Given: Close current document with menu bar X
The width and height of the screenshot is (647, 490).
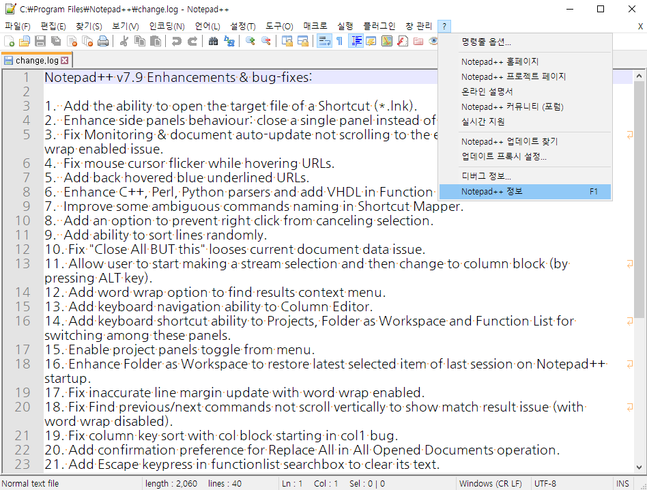Looking at the screenshot, I should click(640, 27).
